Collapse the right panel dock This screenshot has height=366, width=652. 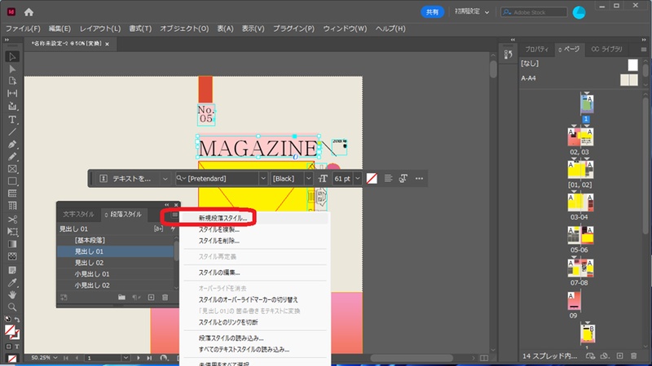click(644, 40)
